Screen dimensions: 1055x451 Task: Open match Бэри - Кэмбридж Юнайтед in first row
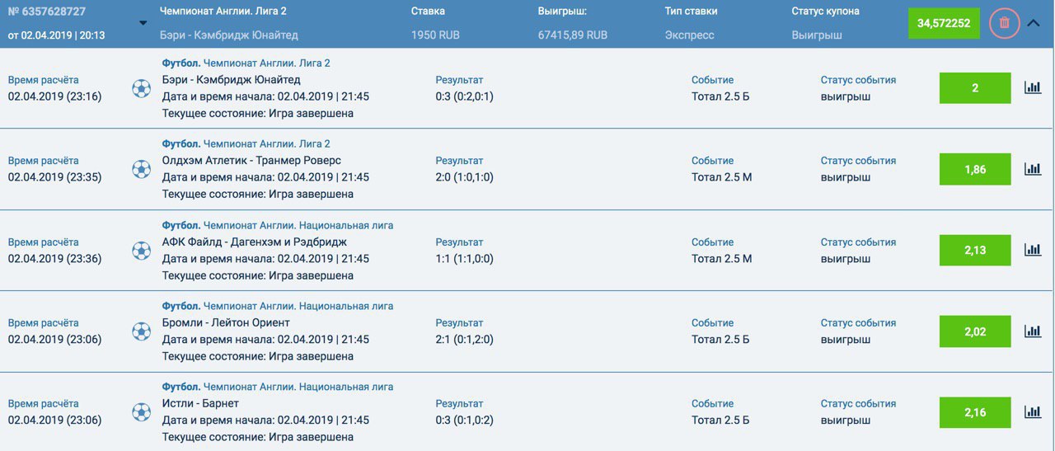click(x=232, y=80)
